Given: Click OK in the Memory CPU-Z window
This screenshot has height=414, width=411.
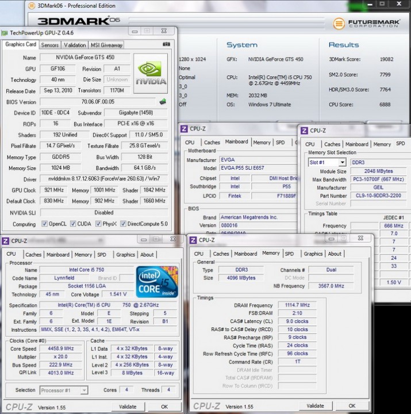Looking at the screenshot, I should pyautogui.click(x=352, y=406).
